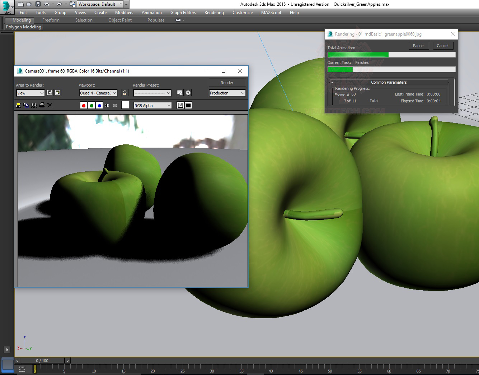This screenshot has height=375, width=479.
Task: Open the Rendering menu
Action: tap(214, 13)
